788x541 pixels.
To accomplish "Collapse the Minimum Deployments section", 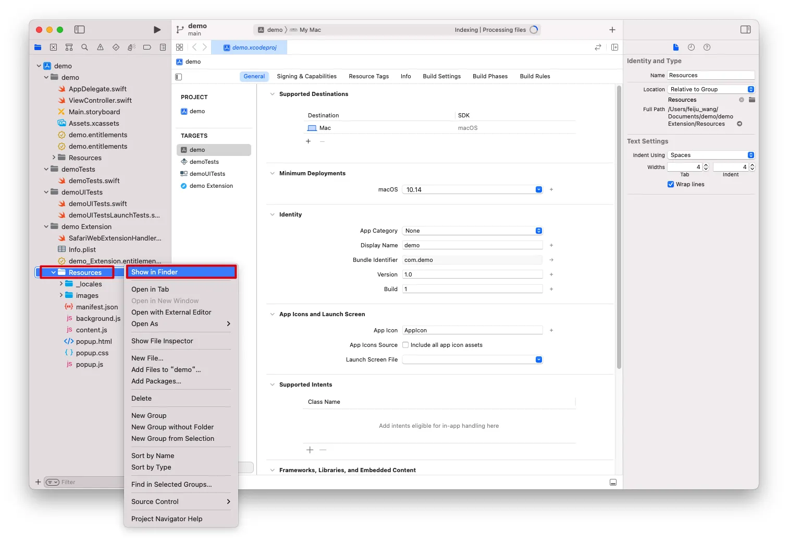I will (272, 174).
